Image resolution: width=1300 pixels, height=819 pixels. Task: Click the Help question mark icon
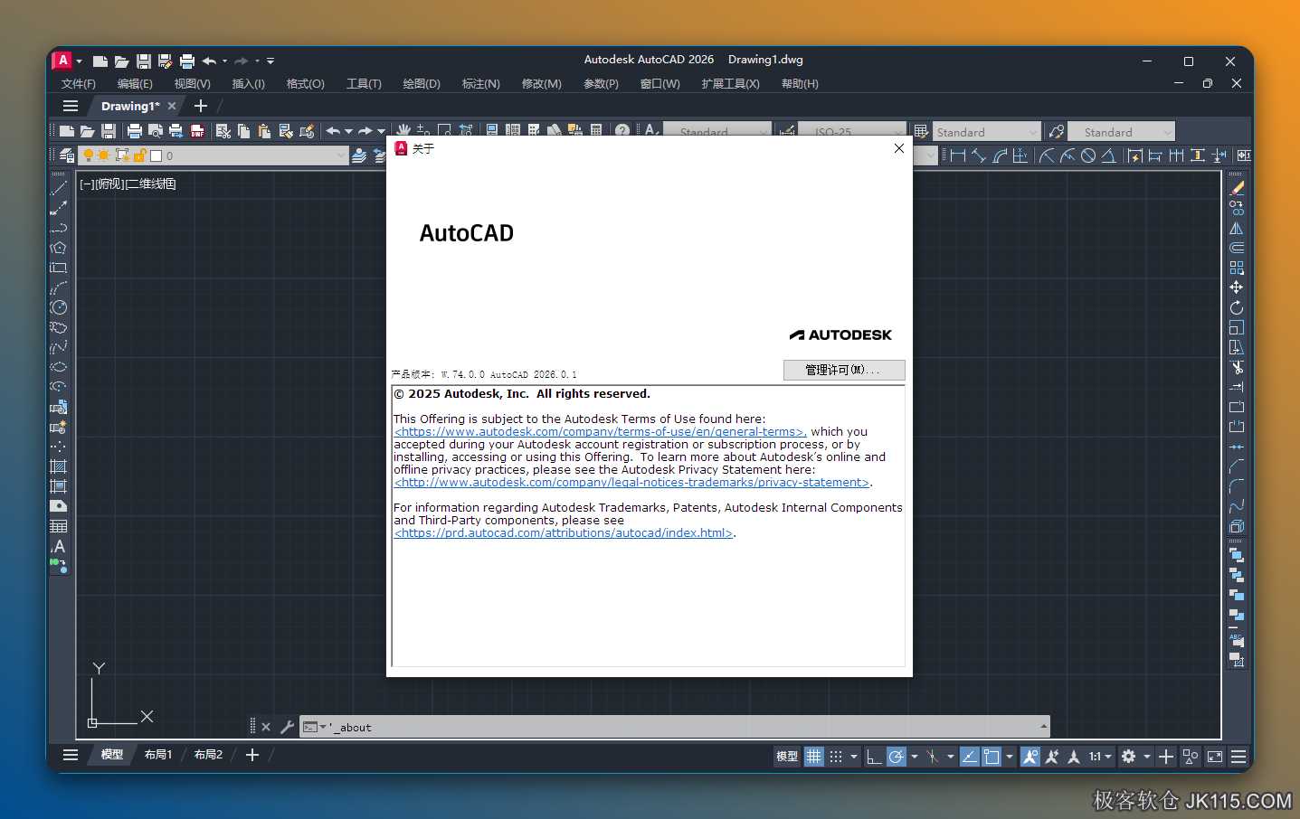(x=622, y=129)
